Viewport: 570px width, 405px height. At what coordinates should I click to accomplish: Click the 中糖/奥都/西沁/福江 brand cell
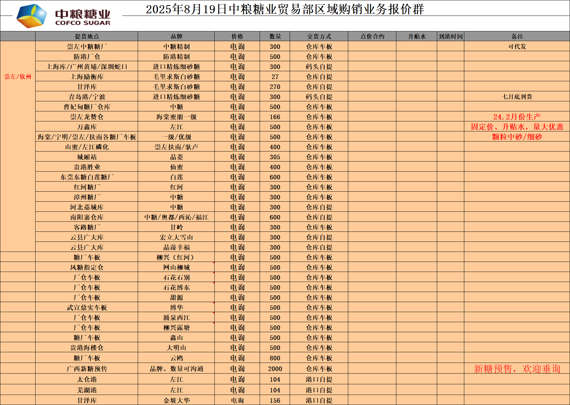click(176, 217)
